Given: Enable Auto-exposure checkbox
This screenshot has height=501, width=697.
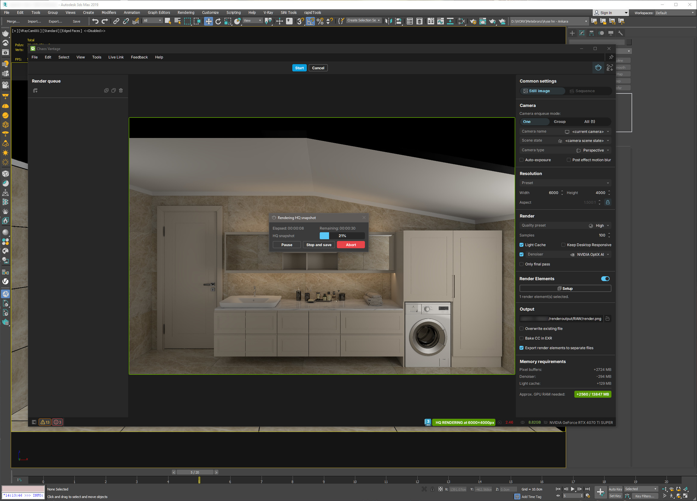Looking at the screenshot, I should [x=522, y=160].
